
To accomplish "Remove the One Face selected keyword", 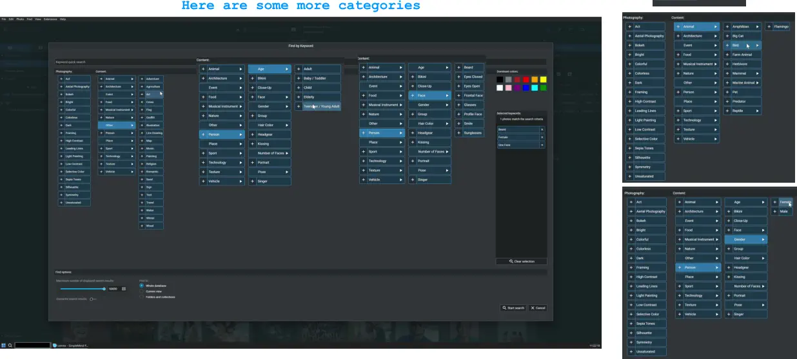I will (x=542, y=145).
